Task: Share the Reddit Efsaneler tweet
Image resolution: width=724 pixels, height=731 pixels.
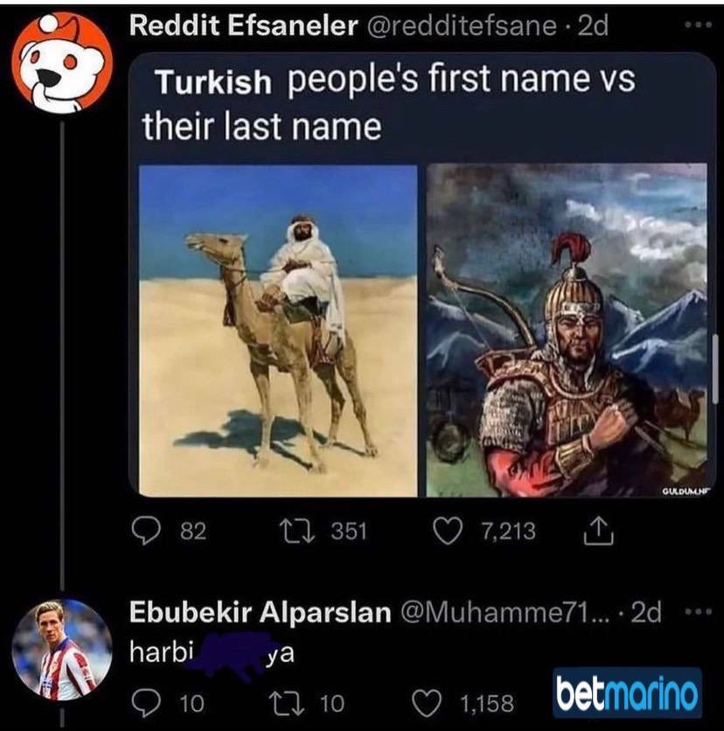Action: (x=599, y=532)
